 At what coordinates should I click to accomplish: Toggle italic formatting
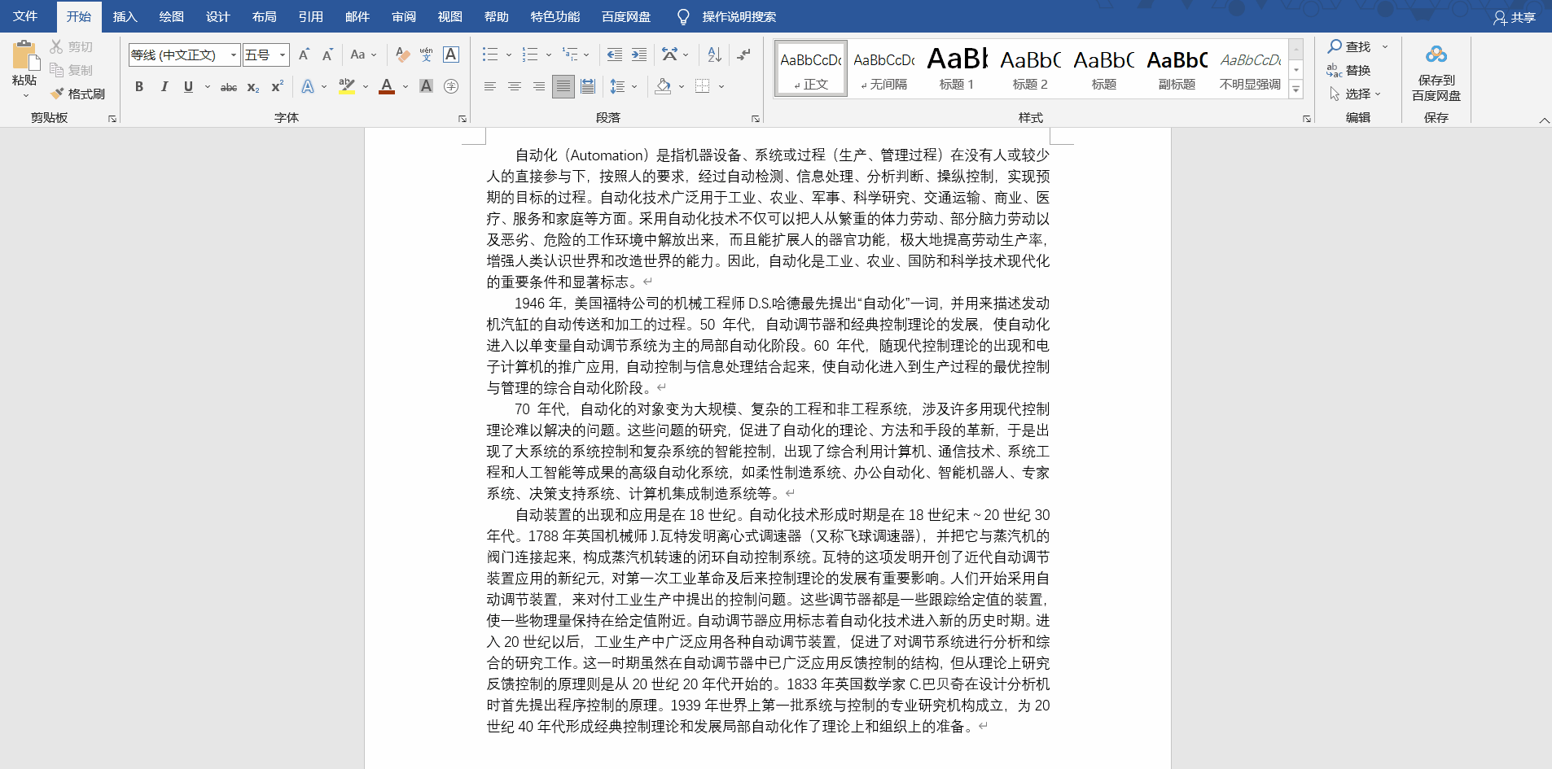click(164, 85)
